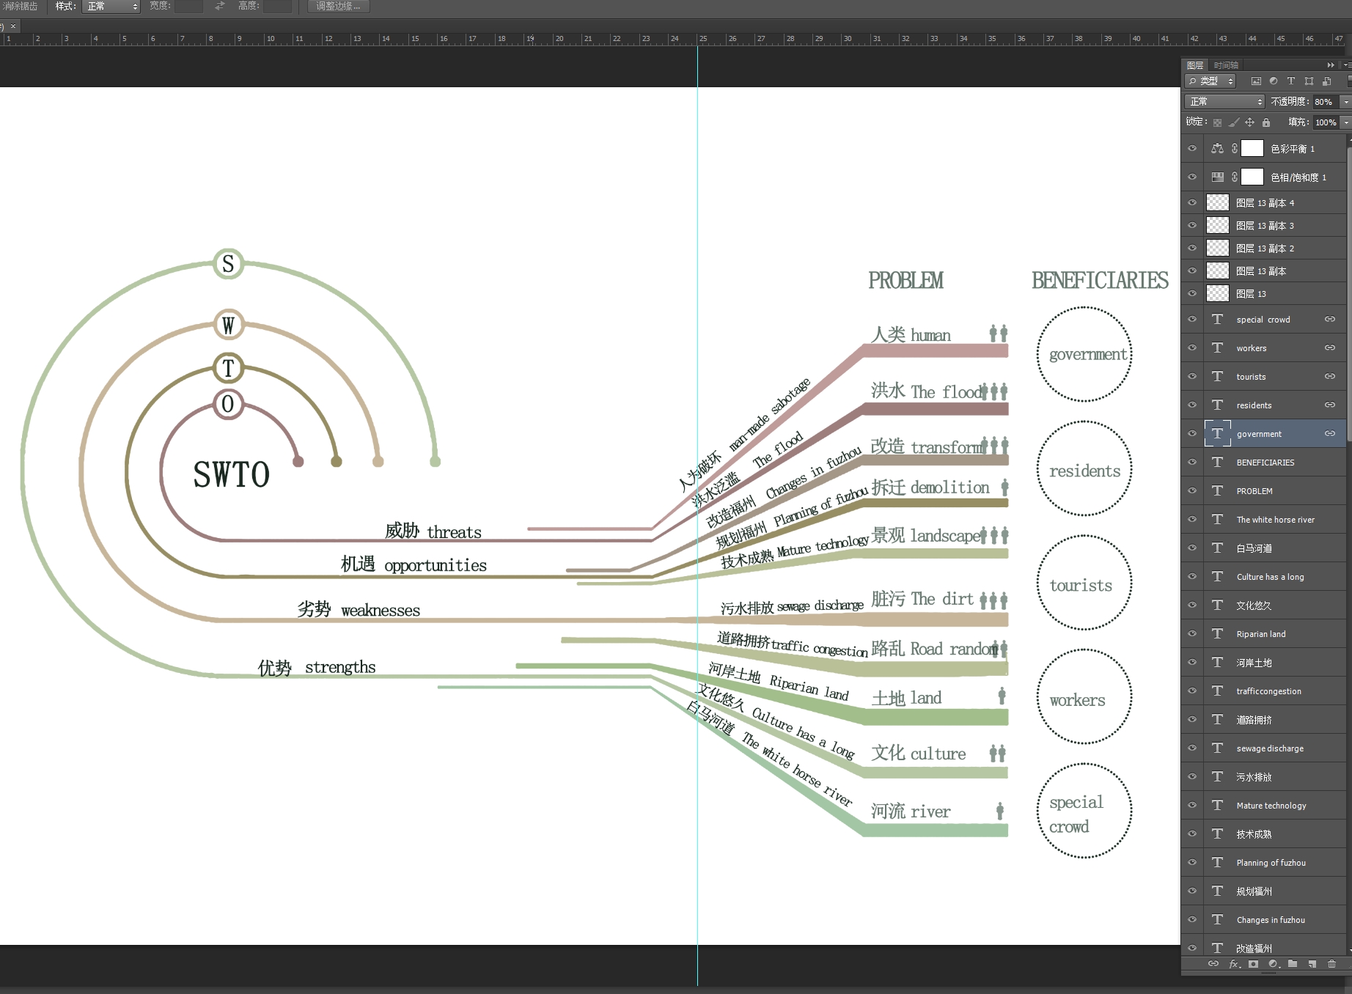Hide the government text layer
This screenshot has height=994, width=1352.
(x=1192, y=433)
